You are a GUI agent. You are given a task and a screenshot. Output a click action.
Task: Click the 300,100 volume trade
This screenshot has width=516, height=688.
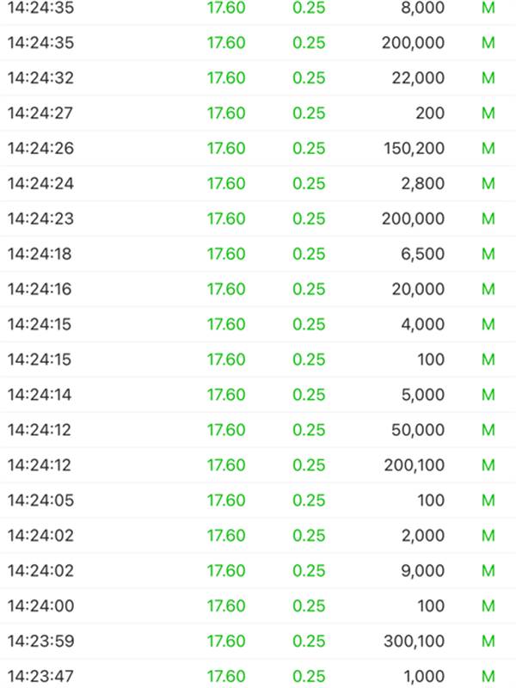pyautogui.click(x=415, y=642)
